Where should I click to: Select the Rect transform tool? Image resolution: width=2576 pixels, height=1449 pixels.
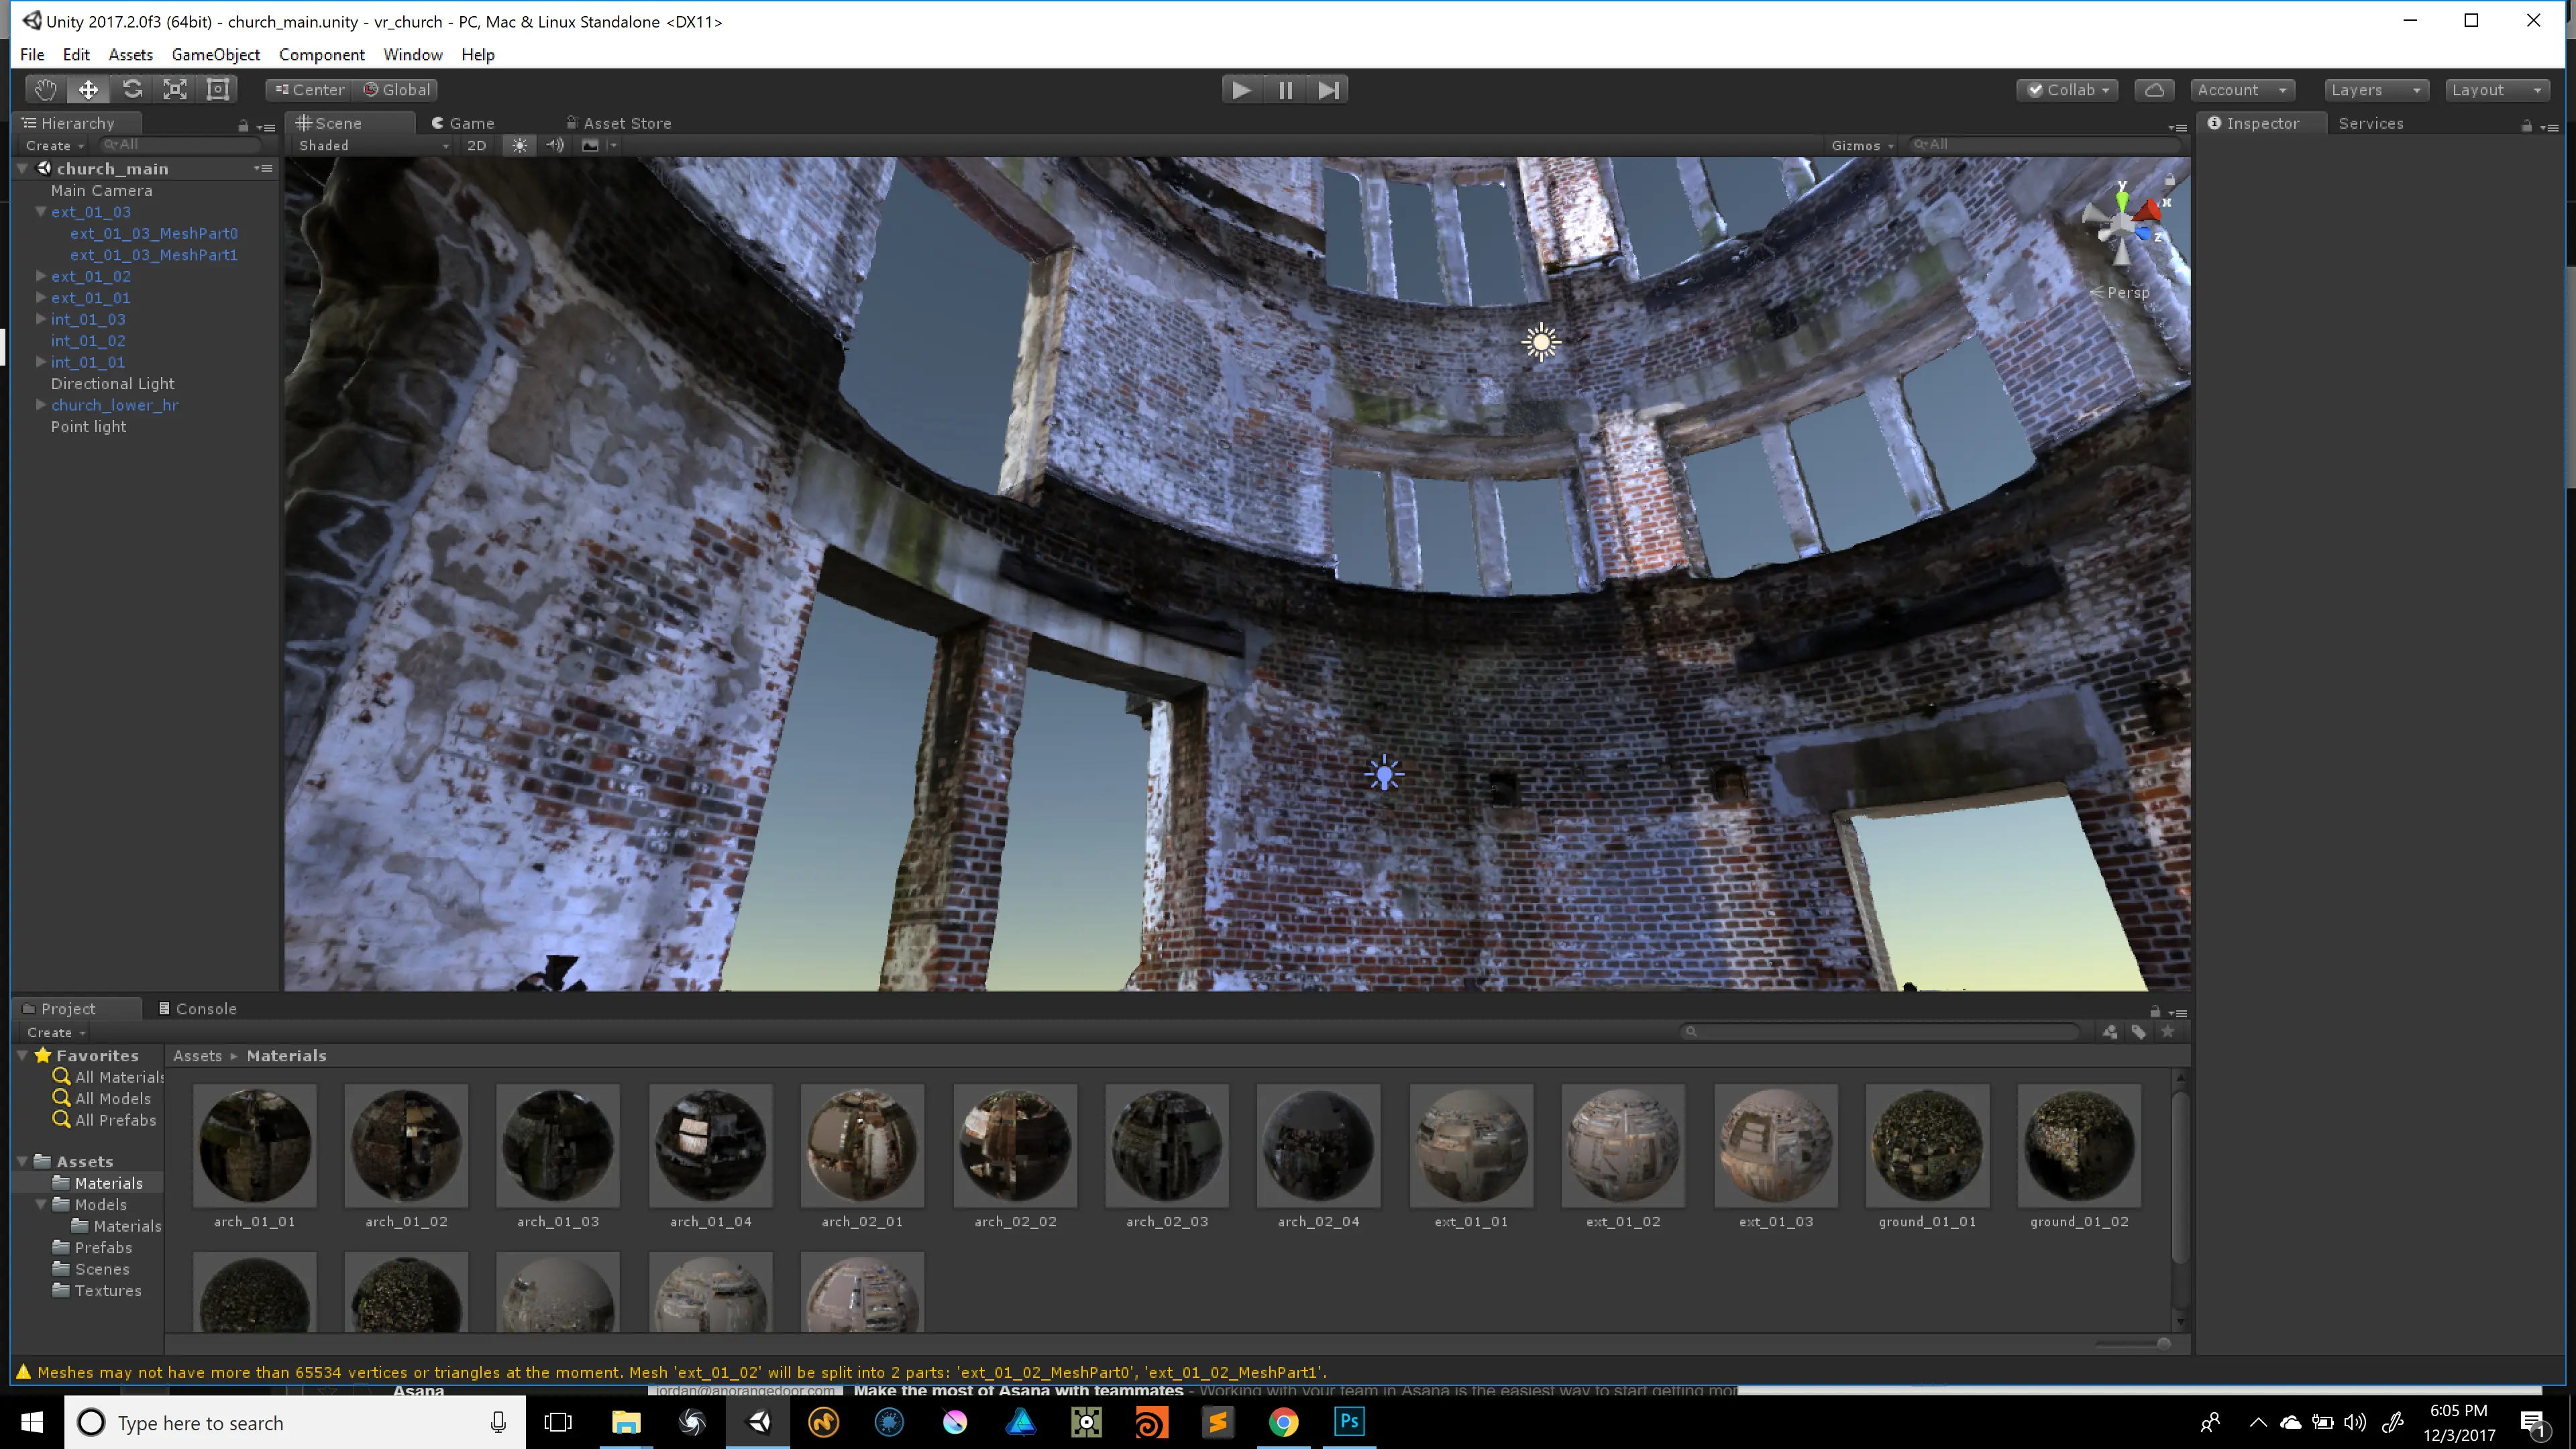click(218, 90)
